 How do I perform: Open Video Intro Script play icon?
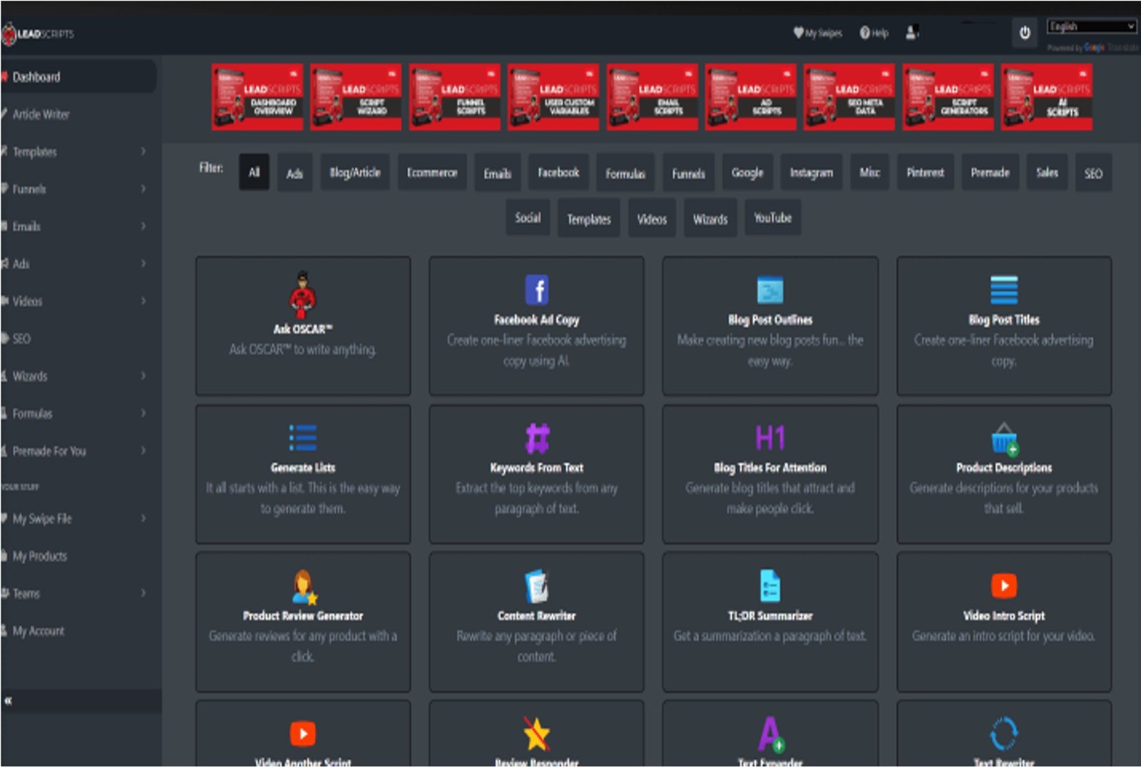coord(1004,586)
